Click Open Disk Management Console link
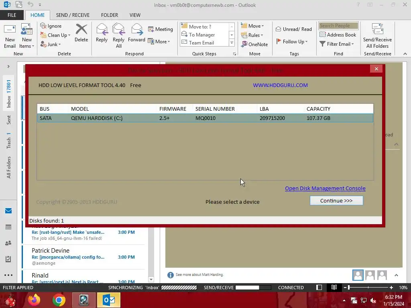This screenshot has width=411, height=308. coord(325,188)
